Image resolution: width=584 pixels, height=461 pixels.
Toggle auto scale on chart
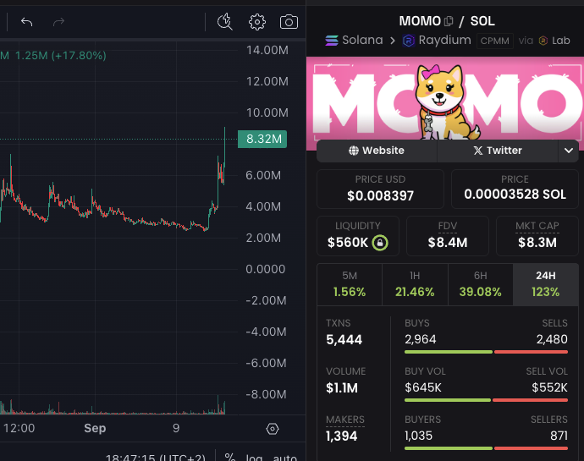click(285, 458)
